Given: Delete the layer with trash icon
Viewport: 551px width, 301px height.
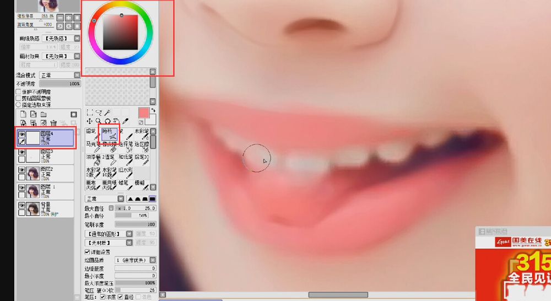Looking at the screenshot, I should pos(53,123).
